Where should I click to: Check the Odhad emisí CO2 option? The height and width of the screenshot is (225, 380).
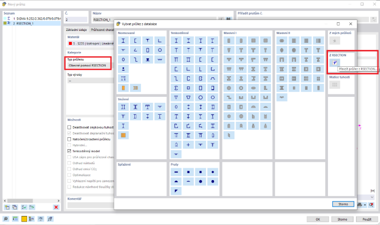[x=69, y=169]
